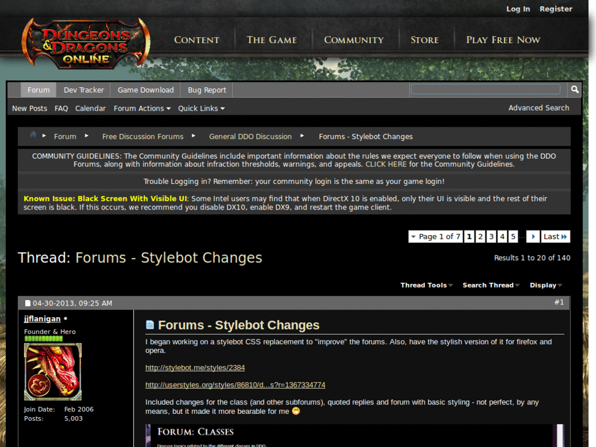Go to page 4
Screen dimensions: 596x447
click(502, 236)
